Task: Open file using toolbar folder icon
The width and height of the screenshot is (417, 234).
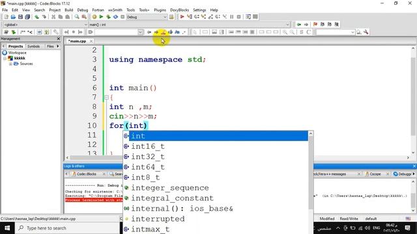Action: pos(13,17)
